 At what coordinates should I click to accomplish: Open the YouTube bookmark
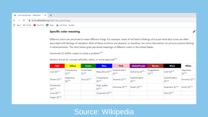coord(38,25)
